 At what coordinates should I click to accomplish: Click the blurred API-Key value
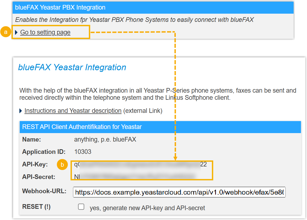[x=141, y=165]
